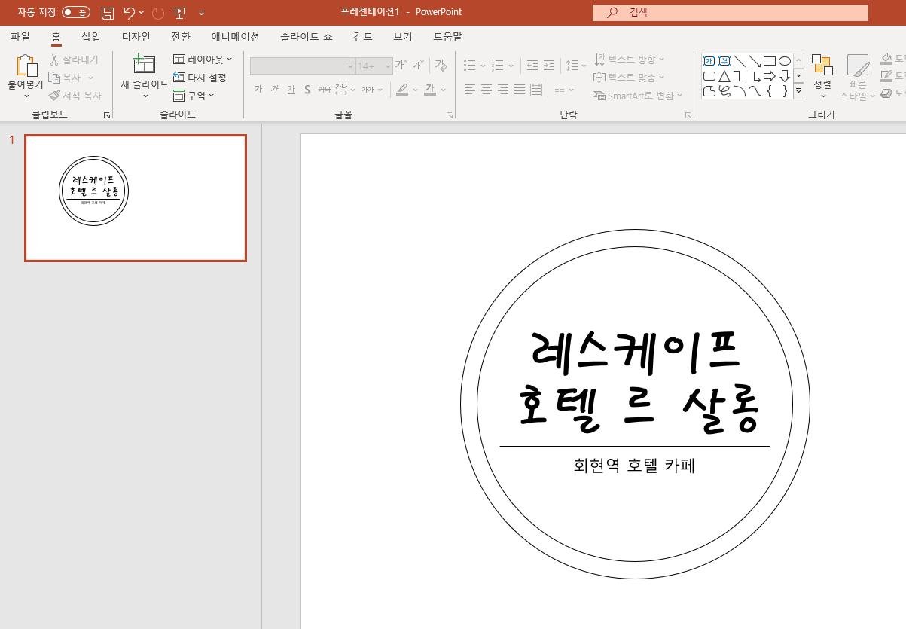Open the File (파일) tab
Screen dimensions: 906x629
pyautogui.click(x=20, y=36)
